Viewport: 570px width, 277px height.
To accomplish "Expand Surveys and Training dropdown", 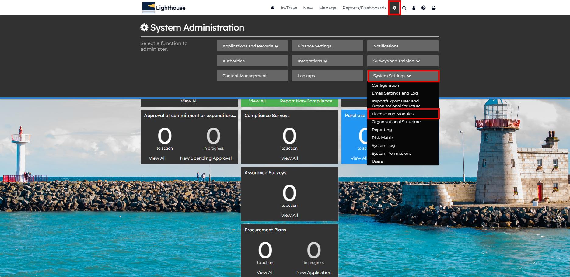I will (x=402, y=61).
